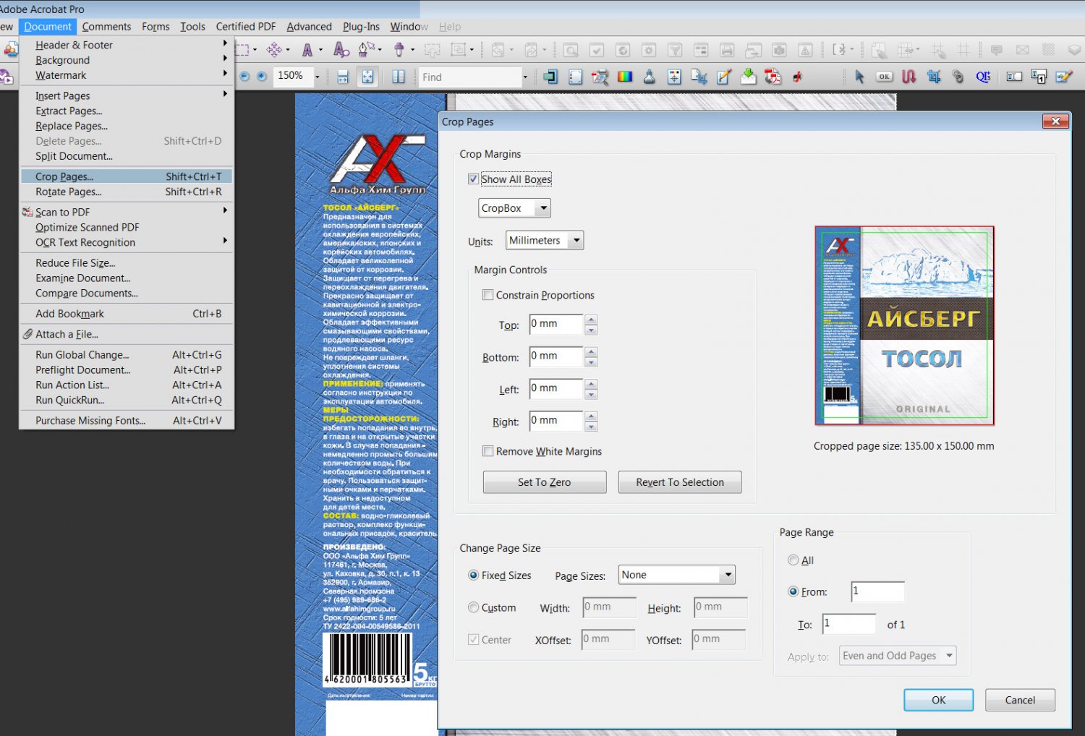Select the From page range radio button
This screenshot has width=1085, height=736.
(793, 591)
